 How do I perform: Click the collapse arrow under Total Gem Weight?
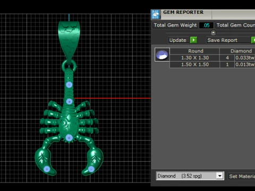[213, 33]
